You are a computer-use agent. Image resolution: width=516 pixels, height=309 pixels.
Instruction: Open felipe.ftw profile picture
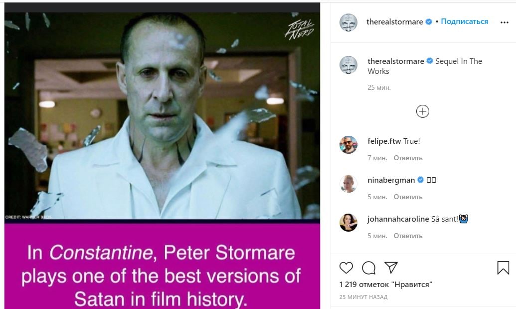tap(348, 145)
